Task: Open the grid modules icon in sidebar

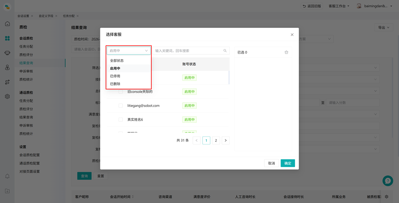Action: 7,38
